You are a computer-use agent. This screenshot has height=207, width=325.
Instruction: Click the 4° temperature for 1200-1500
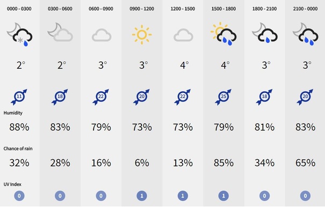pyautogui.click(x=184, y=65)
